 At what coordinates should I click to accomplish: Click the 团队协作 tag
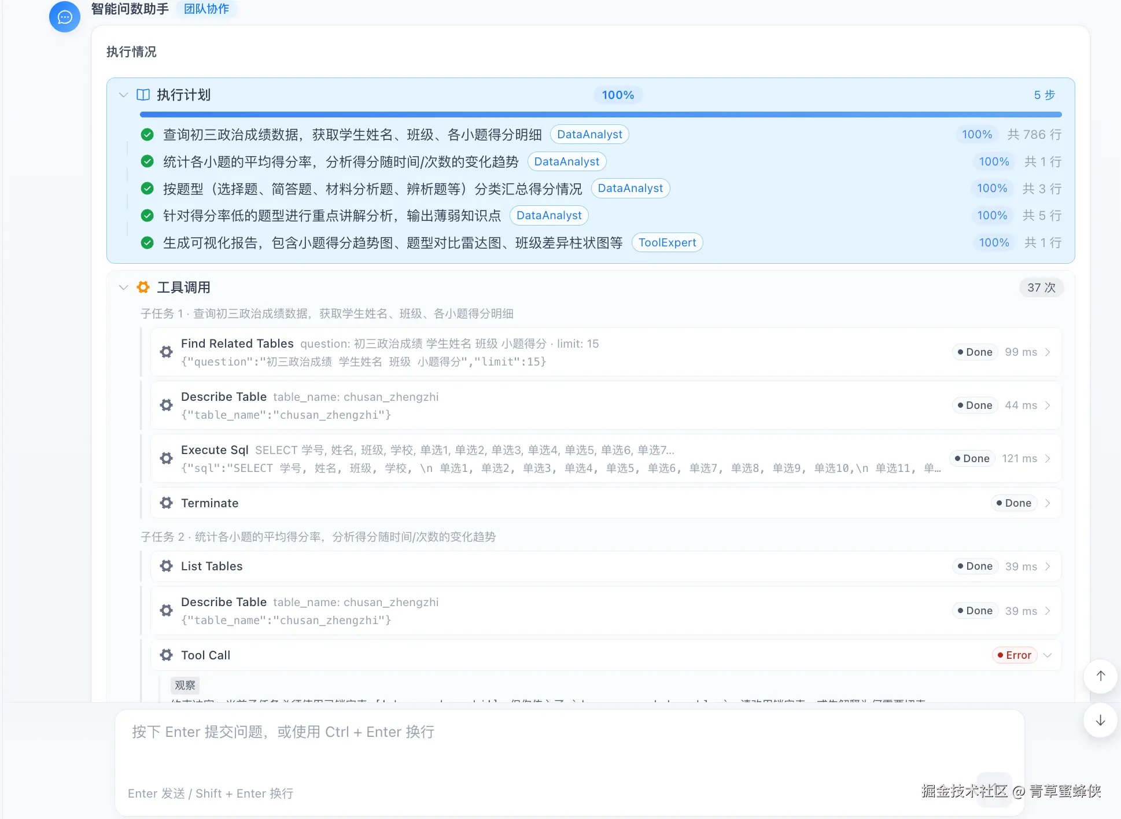[x=207, y=9]
